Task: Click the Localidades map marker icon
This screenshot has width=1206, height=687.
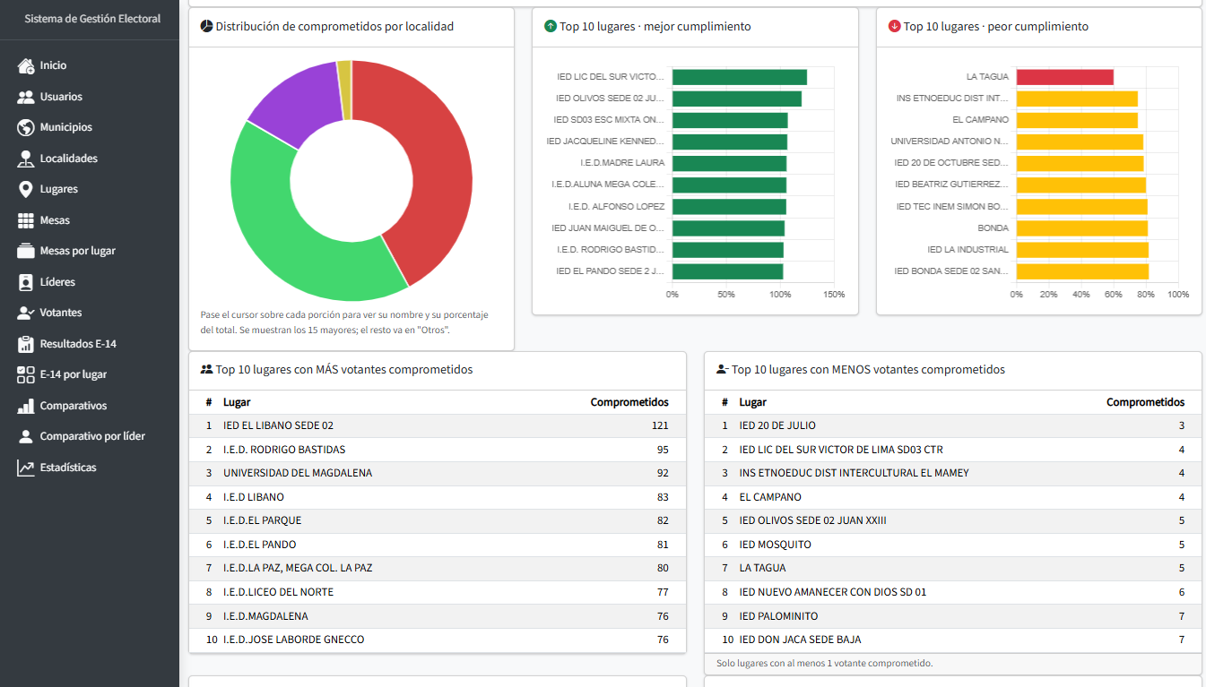Action: pyautogui.click(x=25, y=159)
